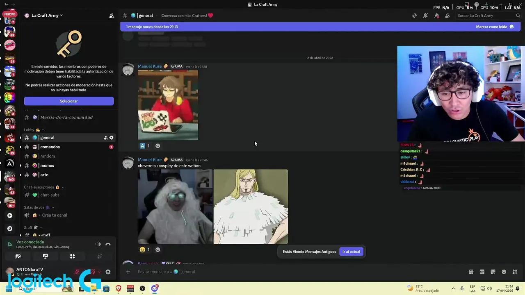Collapse the Salas de voz category
Viewport: 525px width, 295px height.
point(39,207)
